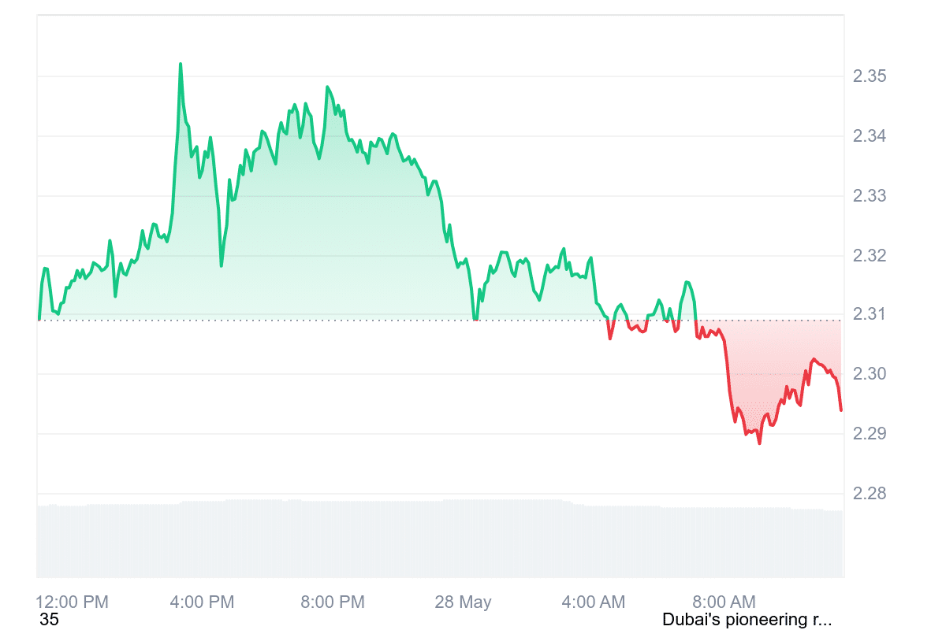Viewport: 946px width, 630px height.
Task: Select the 2.33 price axis label
Action: (x=870, y=196)
